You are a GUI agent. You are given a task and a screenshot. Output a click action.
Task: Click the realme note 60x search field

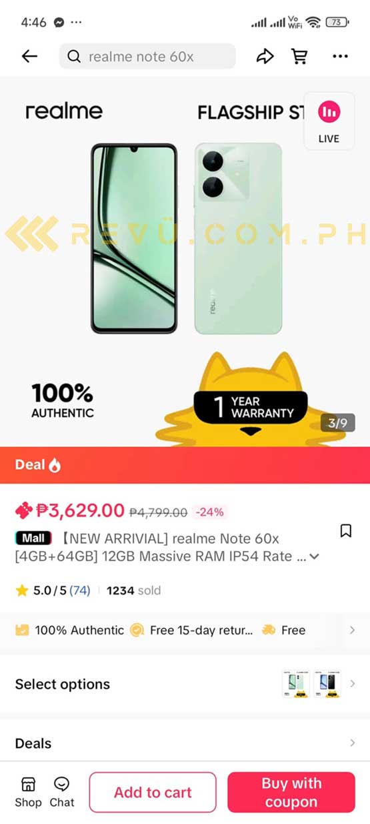147,57
